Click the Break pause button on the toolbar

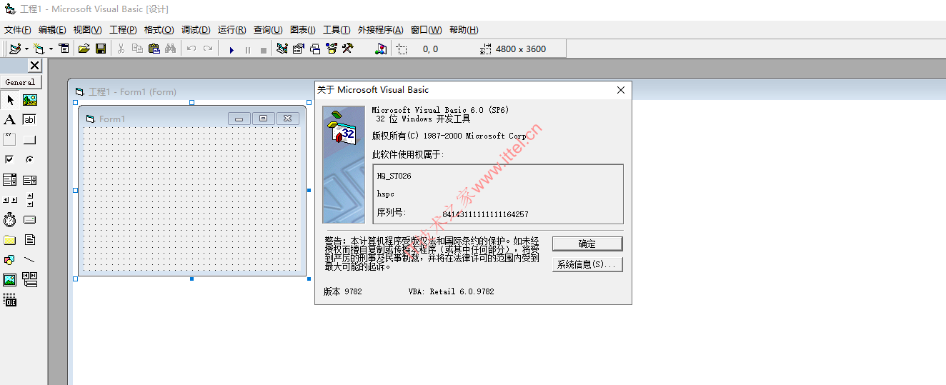point(247,49)
